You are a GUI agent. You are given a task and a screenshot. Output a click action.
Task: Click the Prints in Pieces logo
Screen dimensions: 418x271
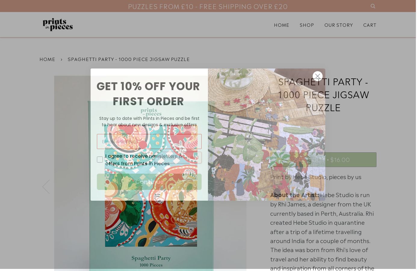pyautogui.click(x=57, y=25)
